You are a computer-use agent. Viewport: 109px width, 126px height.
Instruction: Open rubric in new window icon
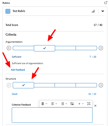pyautogui.click(x=106, y=3)
